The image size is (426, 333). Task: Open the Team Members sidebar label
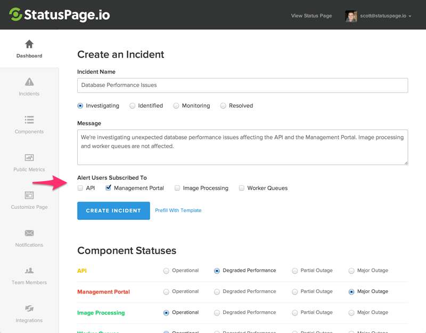click(x=29, y=282)
